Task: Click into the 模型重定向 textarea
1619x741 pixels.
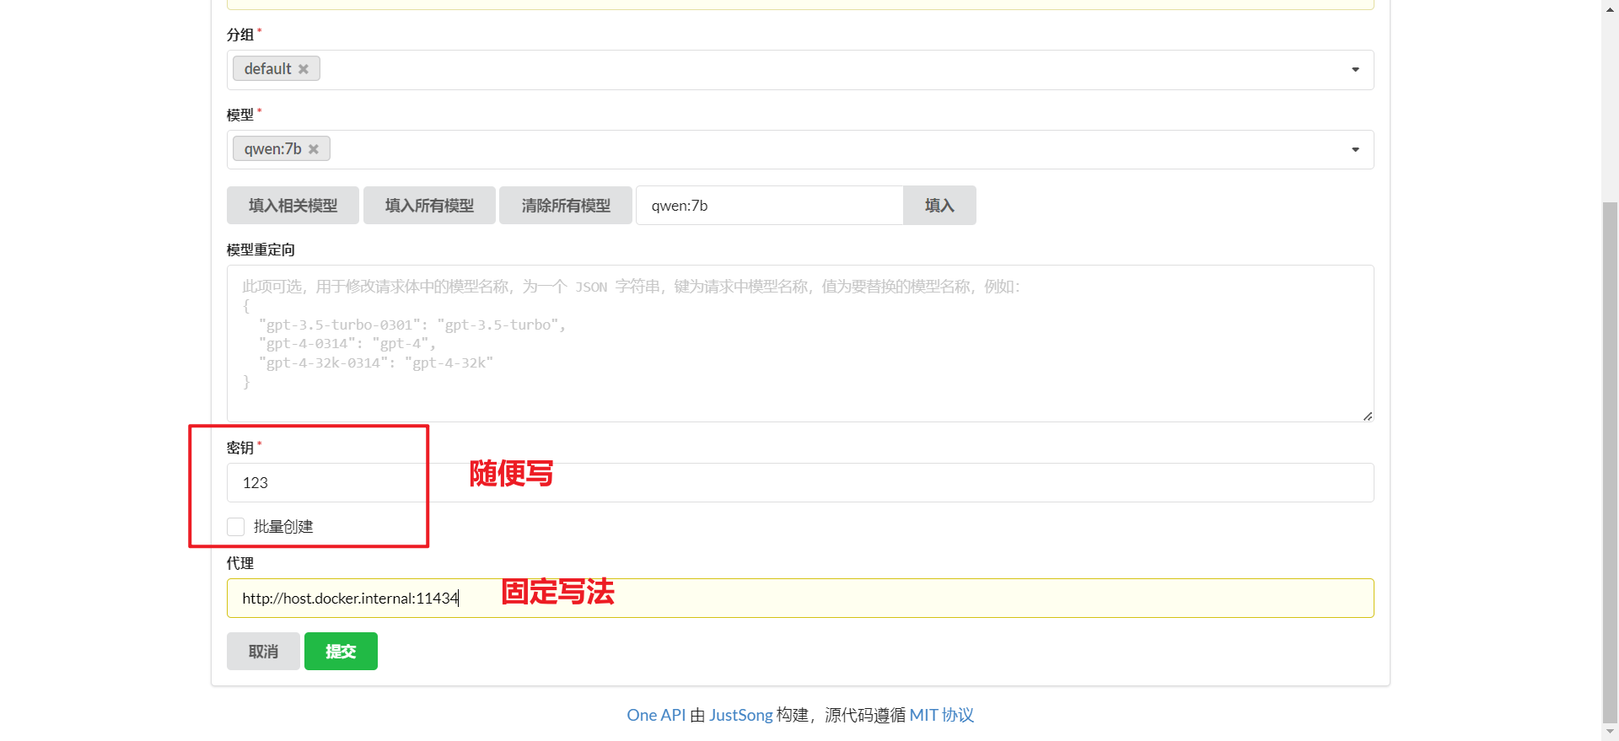Action: tap(799, 343)
